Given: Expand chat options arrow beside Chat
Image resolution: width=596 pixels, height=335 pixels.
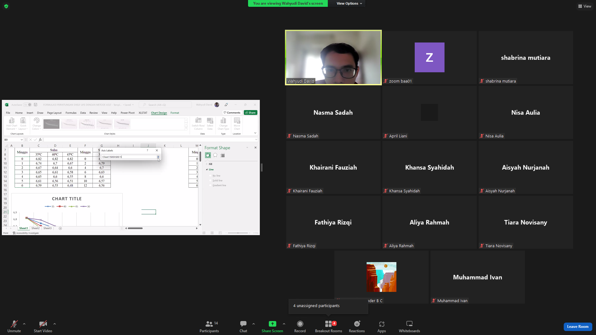Looking at the screenshot, I should pyautogui.click(x=254, y=324).
